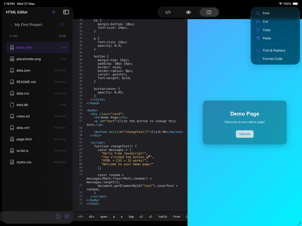Open data.xml file
Viewport: 302px width, 226px height.
(38, 128)
